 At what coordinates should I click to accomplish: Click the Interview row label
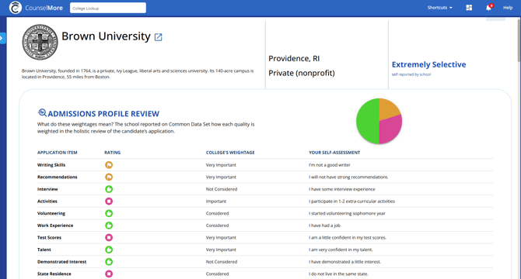pos(47,189)
